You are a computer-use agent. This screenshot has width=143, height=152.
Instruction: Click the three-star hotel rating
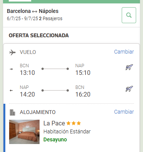click(x=74, y=123)
